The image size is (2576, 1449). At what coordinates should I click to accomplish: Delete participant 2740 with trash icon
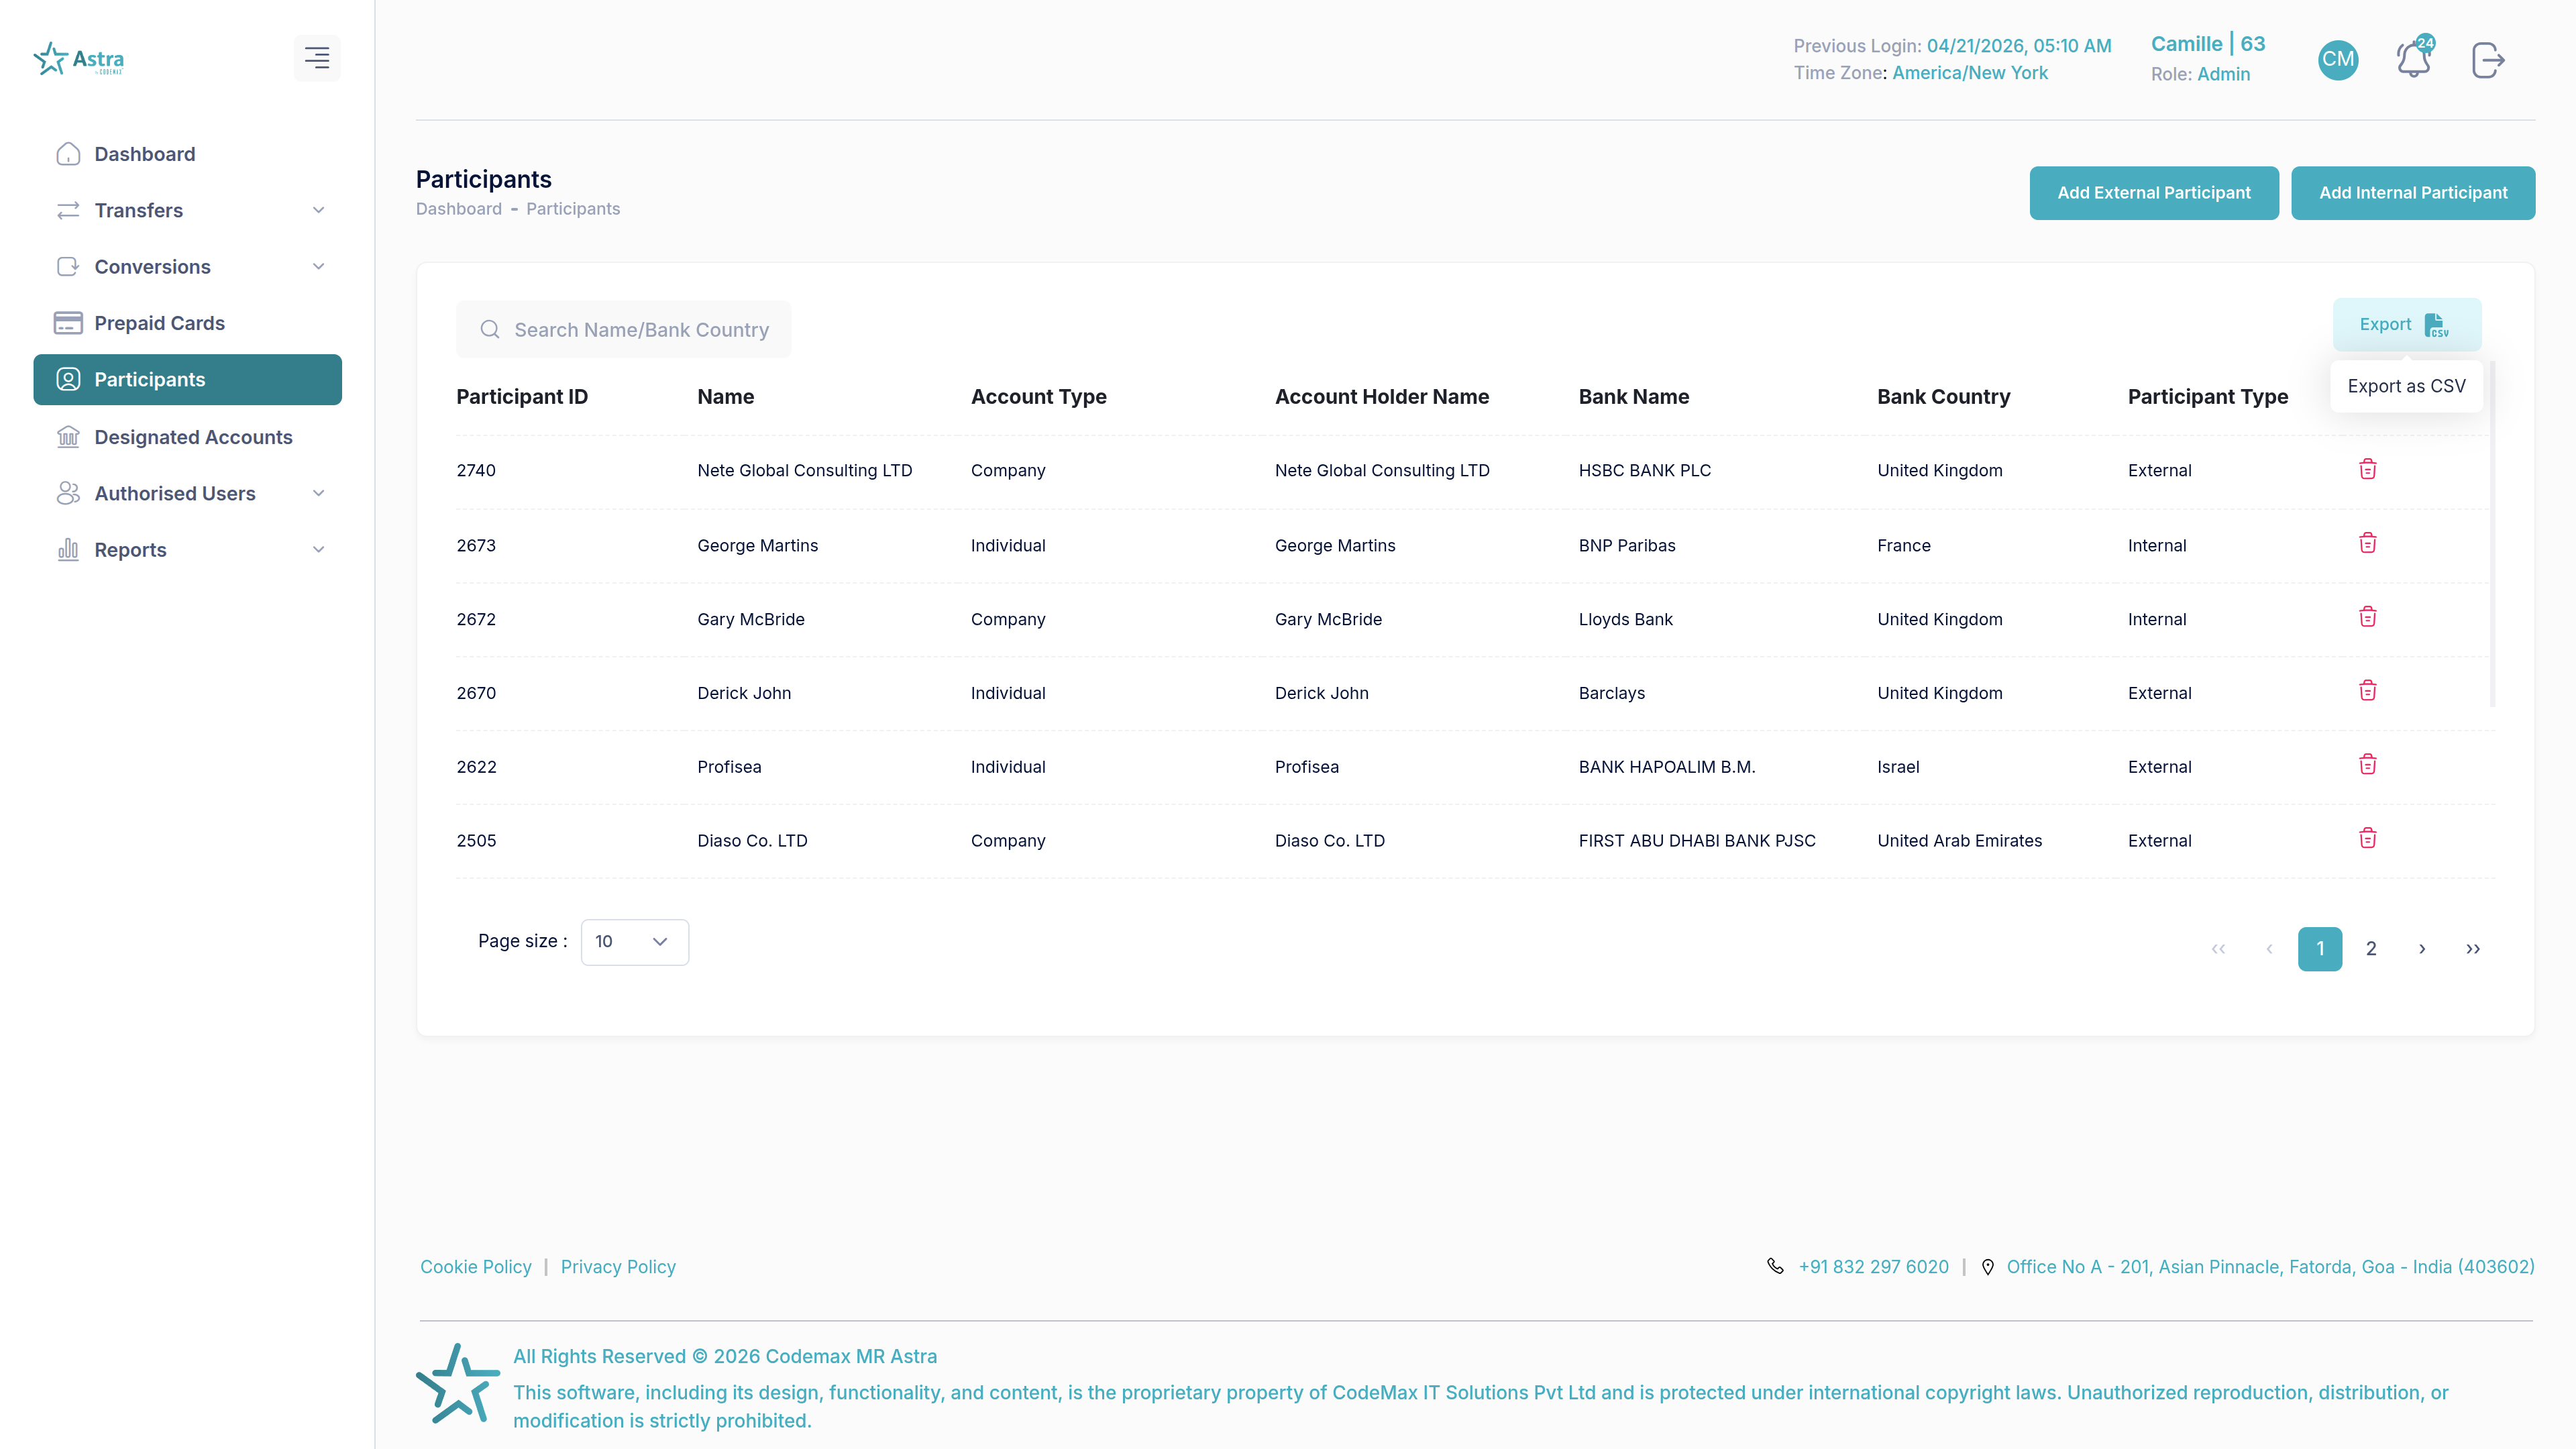pos(2367,469)
